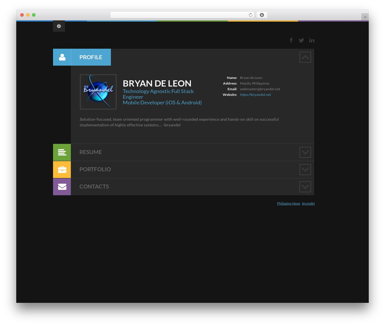Expand the Portfolio section chevron
Image resolution: width=385 pixels, height=326 pixels.
pos(305,170)
